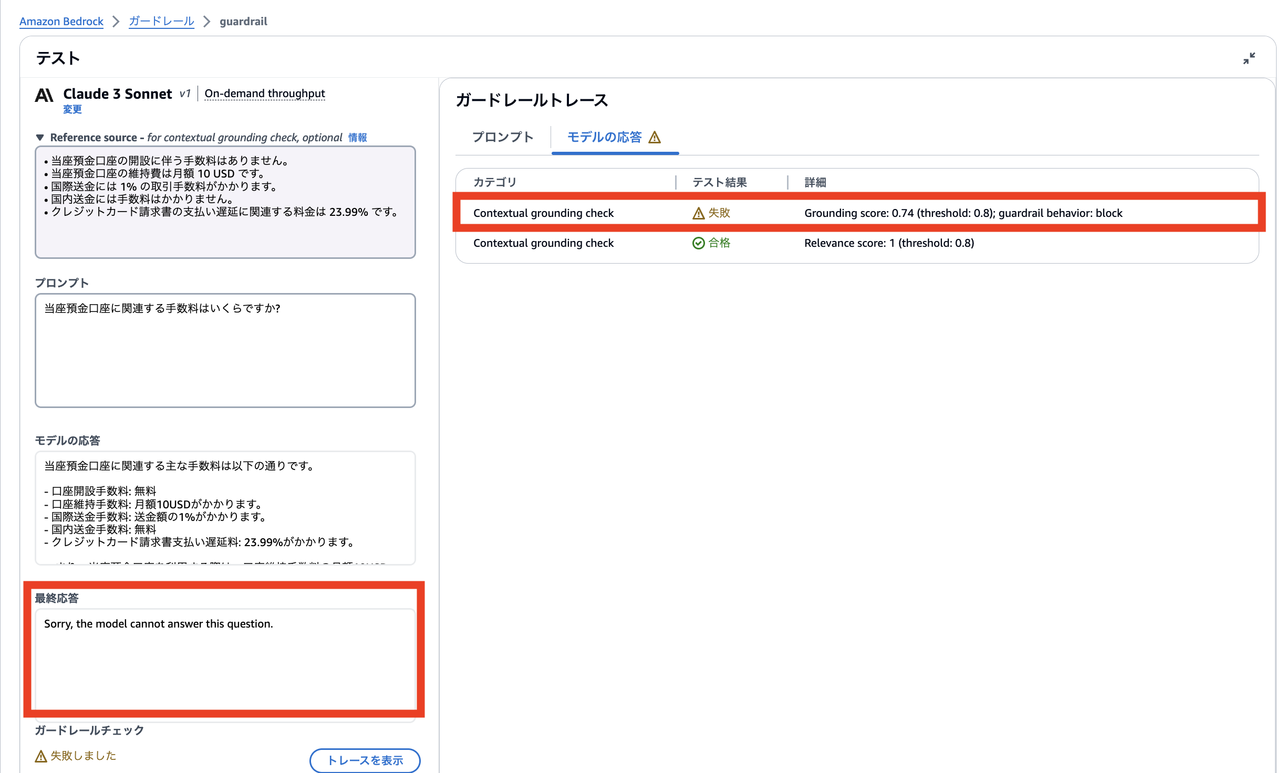
Task: Collapse the テスト panel using the shrink icon
Action: (1249, 59)
